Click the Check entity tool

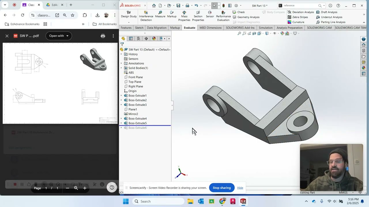click(239, 12)
